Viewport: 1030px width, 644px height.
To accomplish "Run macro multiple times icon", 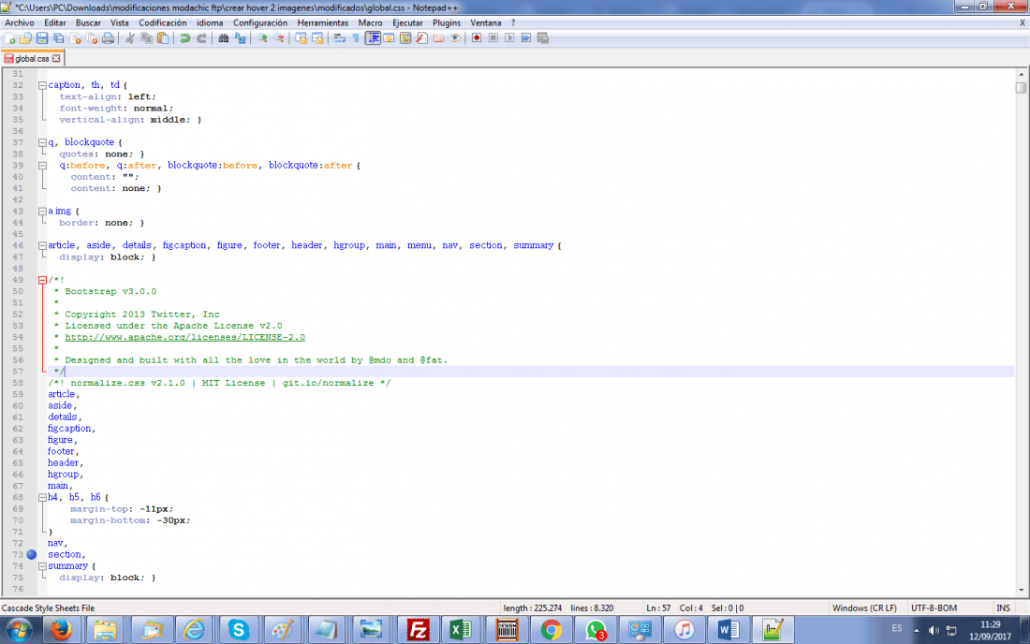I will coord(526,38).
